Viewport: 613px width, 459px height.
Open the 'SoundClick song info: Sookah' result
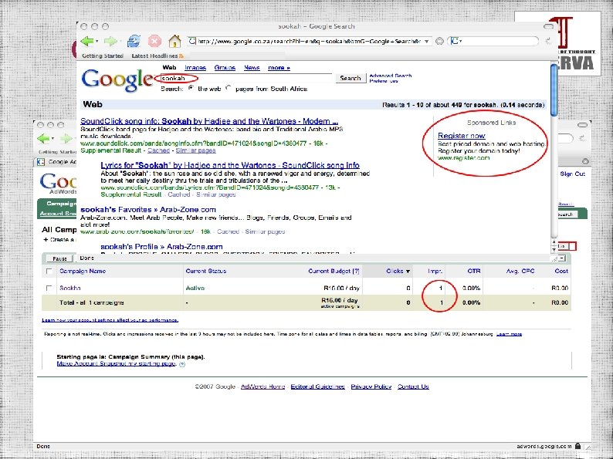pyautogui.click(x=209, y=121)
